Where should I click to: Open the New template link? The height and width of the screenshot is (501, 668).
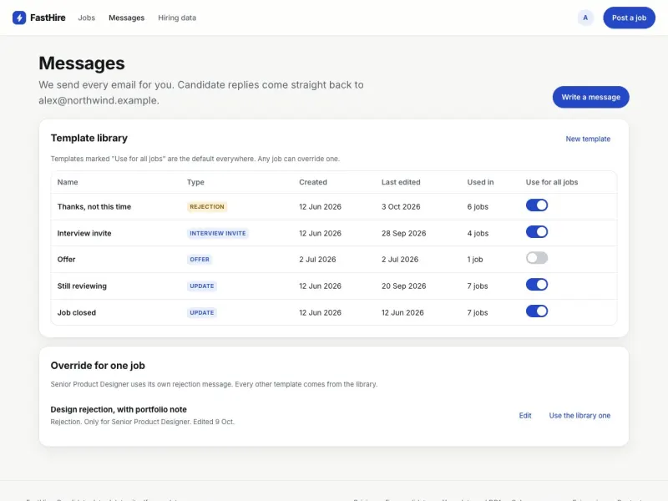[588, 139]
